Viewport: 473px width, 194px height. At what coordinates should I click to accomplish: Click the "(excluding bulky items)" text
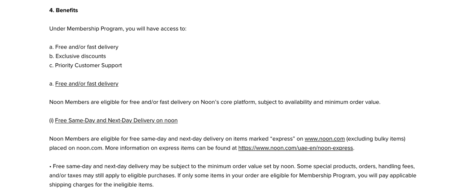click(x=376, y=139)
